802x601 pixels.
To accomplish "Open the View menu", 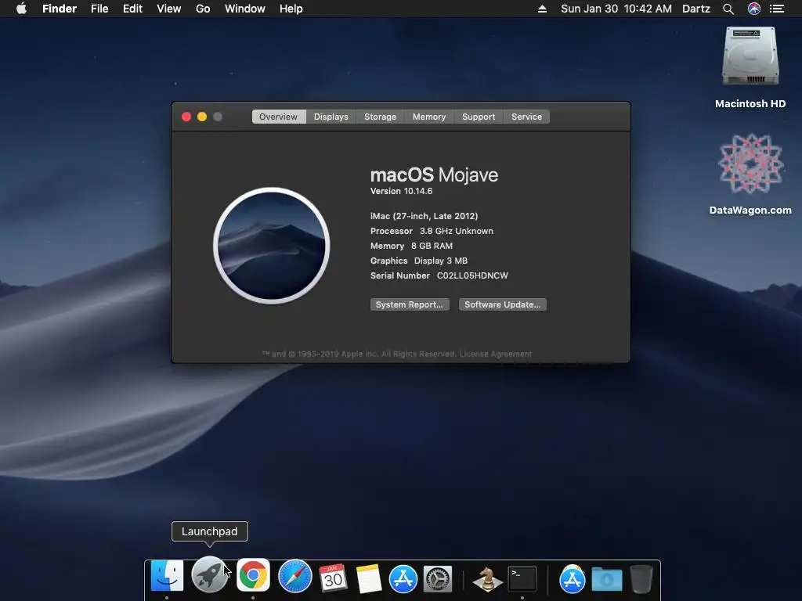I will click(169, 9).
